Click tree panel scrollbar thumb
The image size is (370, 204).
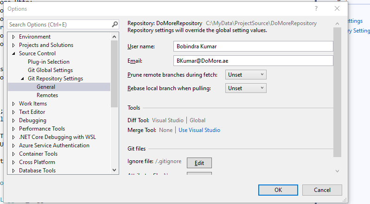pos(115,74)
